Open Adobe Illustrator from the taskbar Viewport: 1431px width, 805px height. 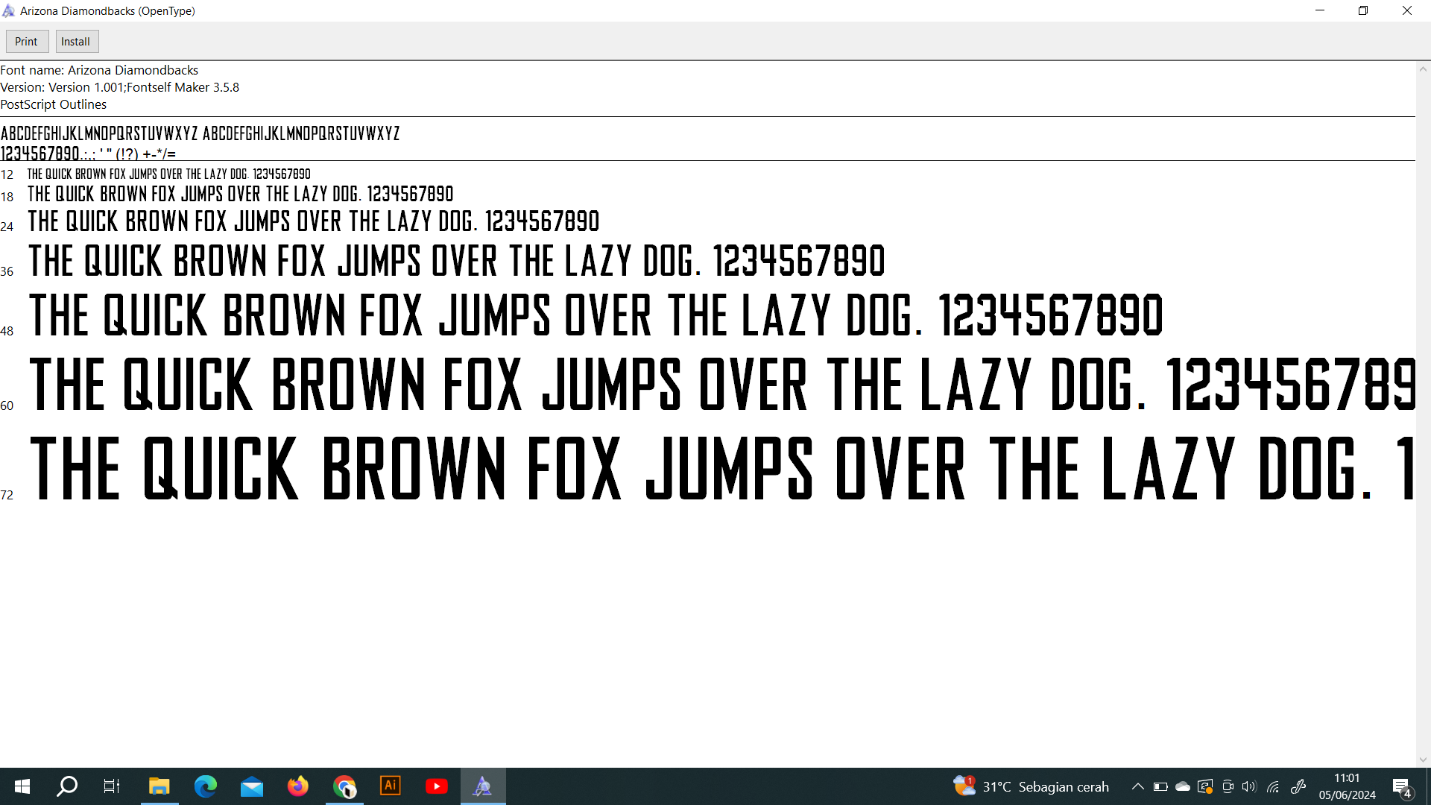(x=391, y=786)
